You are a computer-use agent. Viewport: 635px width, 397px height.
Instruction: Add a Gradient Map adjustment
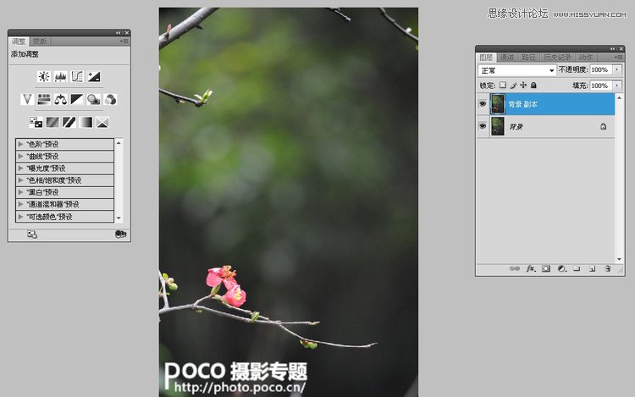86,122
